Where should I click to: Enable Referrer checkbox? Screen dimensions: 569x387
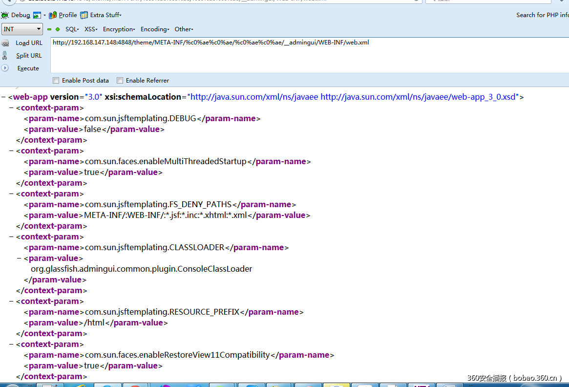pyautogui.click(x=120, y=80)
